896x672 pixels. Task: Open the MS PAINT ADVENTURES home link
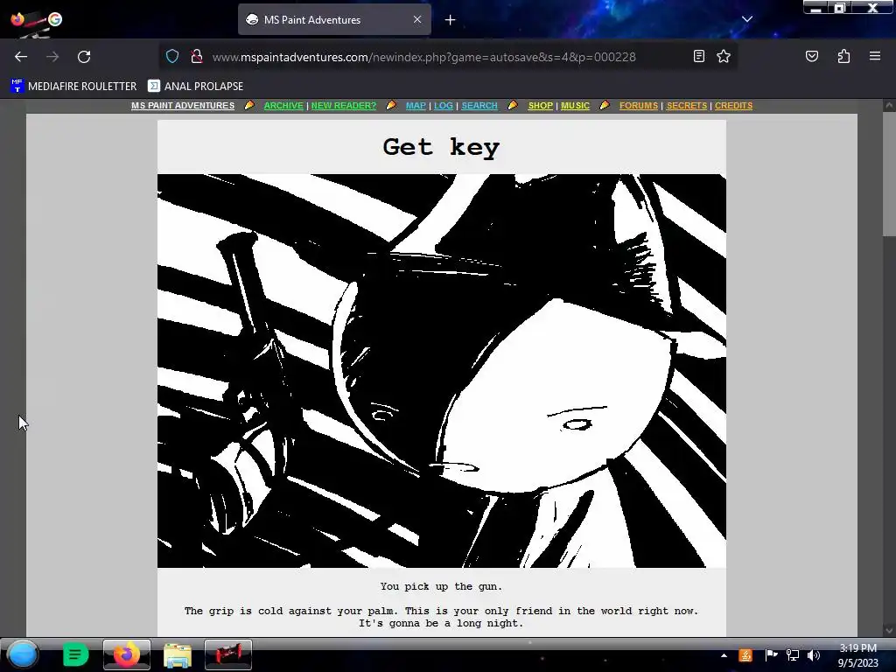pyautogui.click(x=183, y=106)
